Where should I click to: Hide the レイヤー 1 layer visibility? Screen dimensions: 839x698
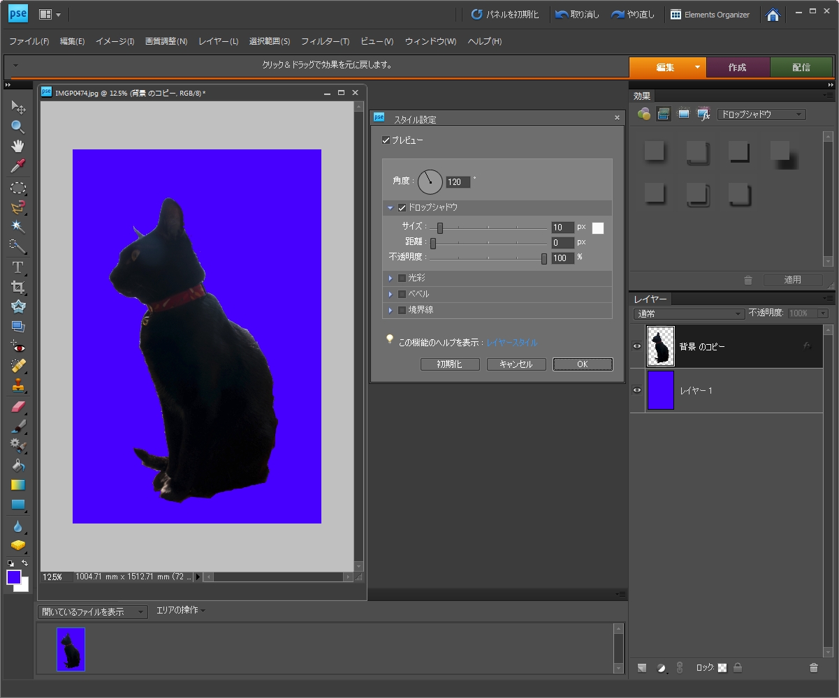pos(637,390)
